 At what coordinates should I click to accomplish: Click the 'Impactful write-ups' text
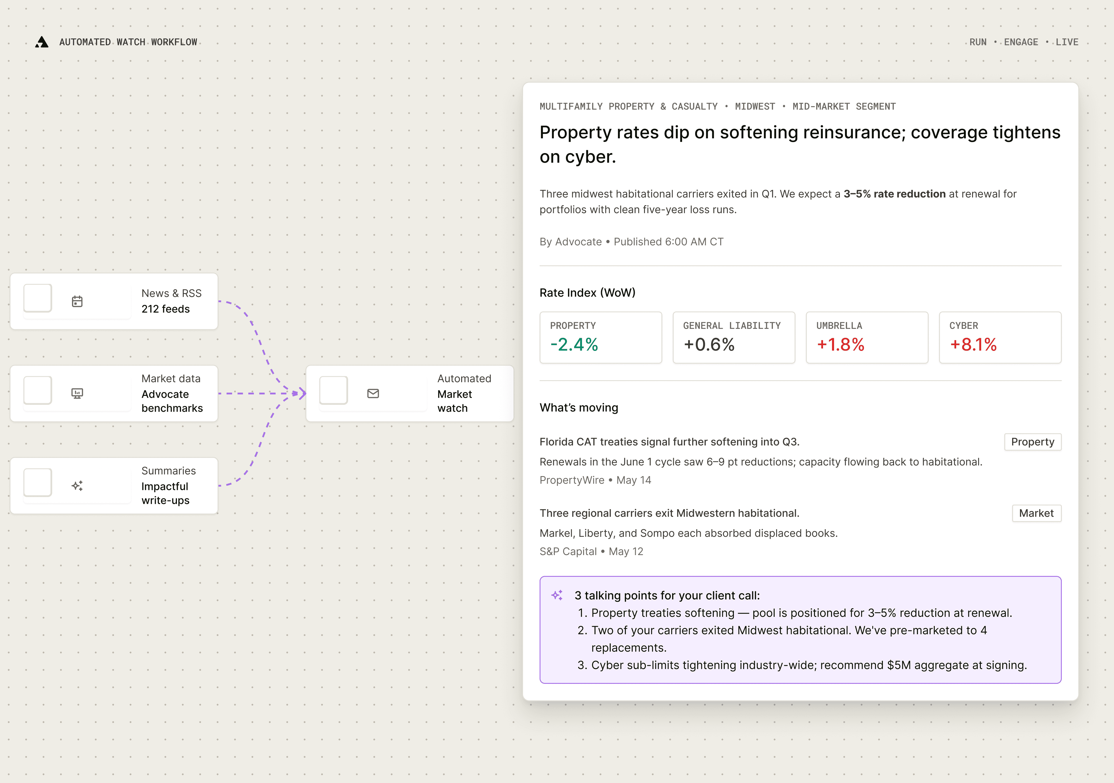pyautogui.click(x=165, y=493)
